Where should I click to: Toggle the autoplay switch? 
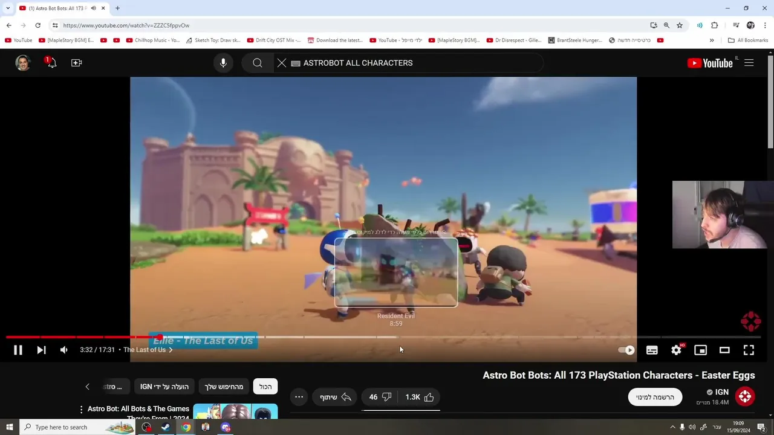(626, 350)
